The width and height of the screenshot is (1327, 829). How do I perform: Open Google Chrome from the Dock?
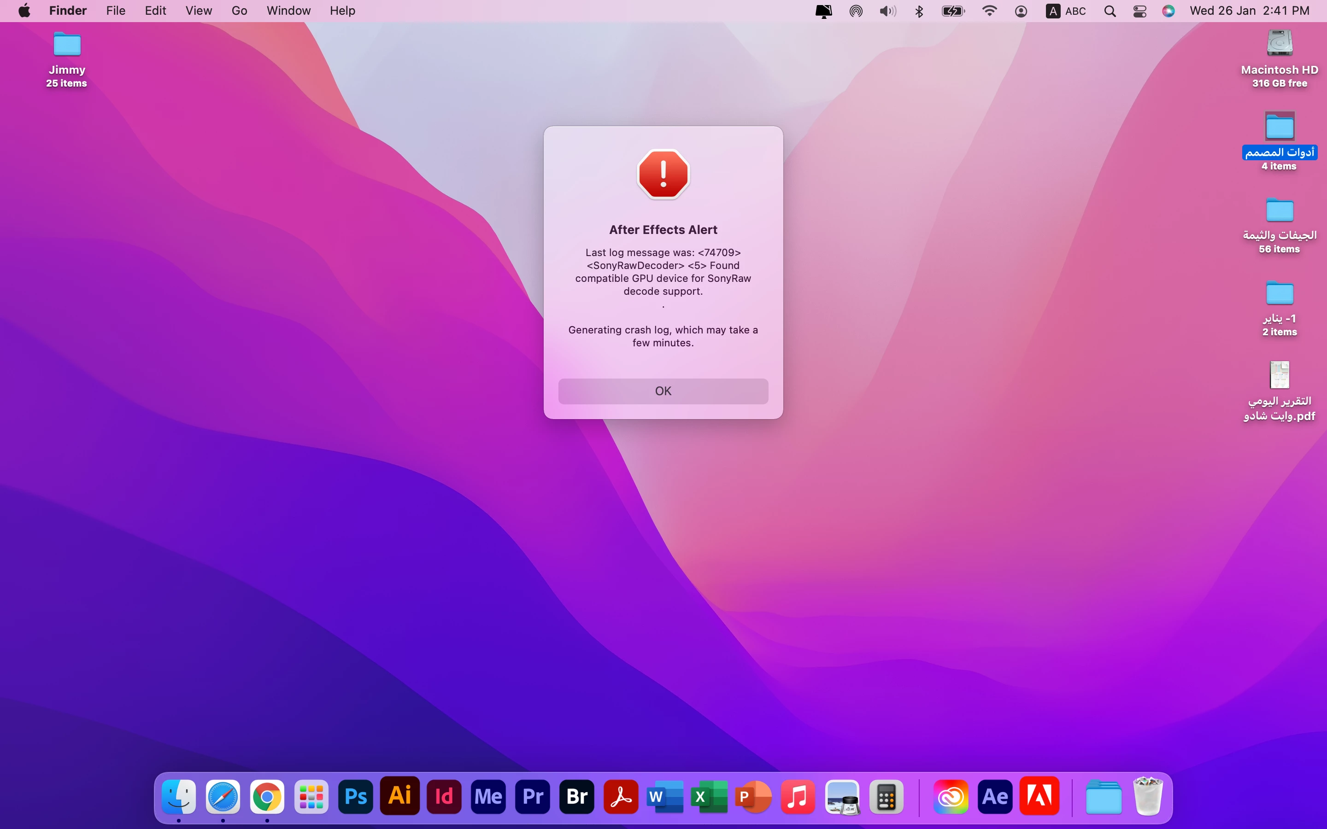(x=267, y=797)
